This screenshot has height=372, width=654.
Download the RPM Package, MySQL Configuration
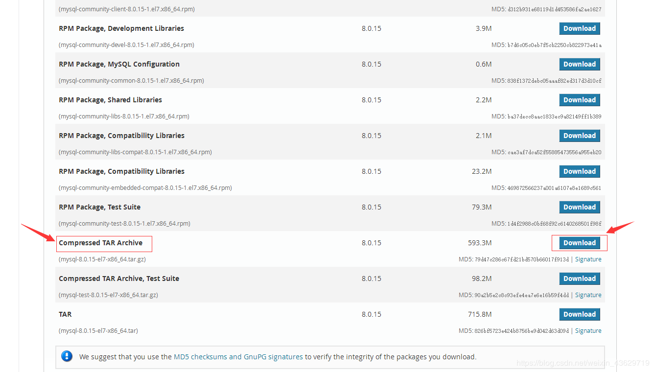pyautogui.click(x=579, y=64)
